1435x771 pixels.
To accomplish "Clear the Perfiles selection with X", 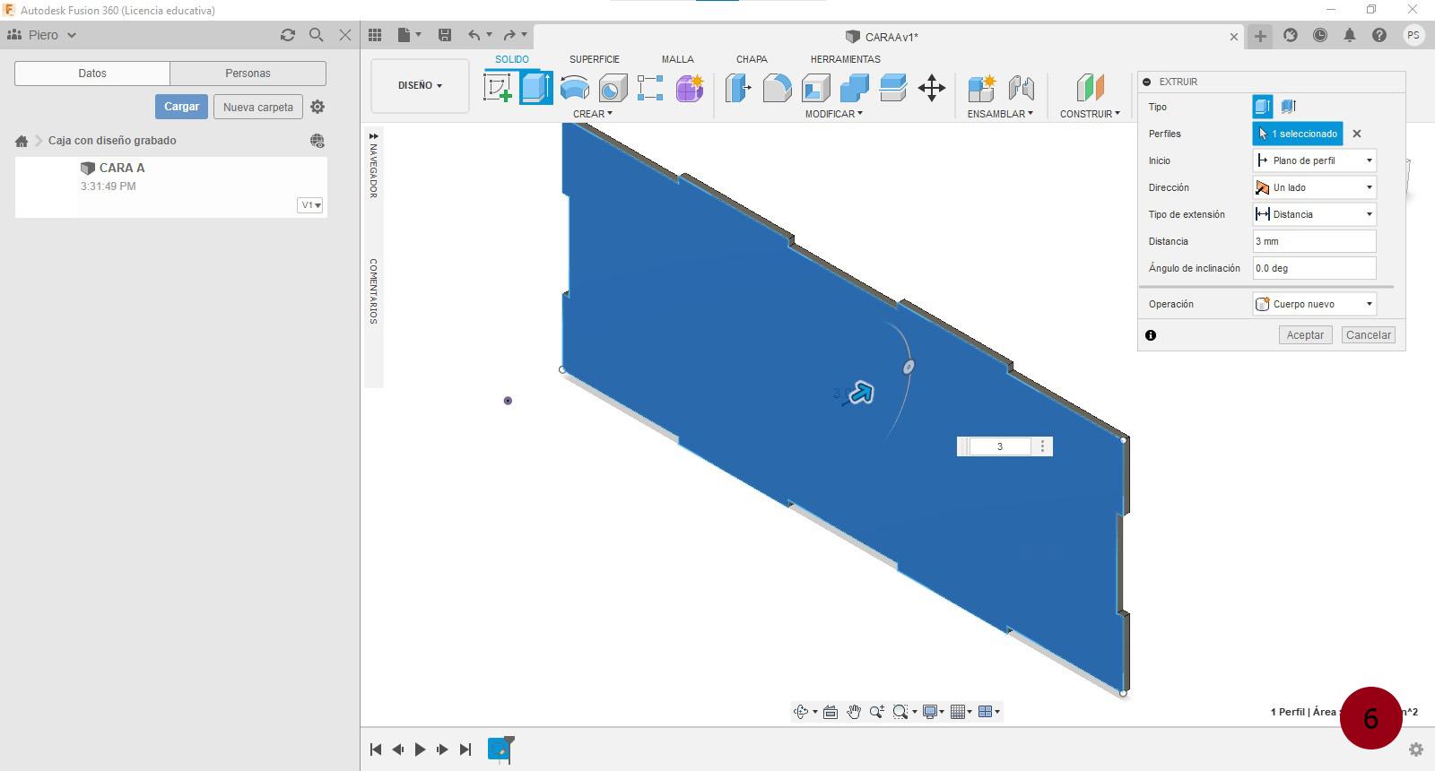I will click(x=1357, y=134).
